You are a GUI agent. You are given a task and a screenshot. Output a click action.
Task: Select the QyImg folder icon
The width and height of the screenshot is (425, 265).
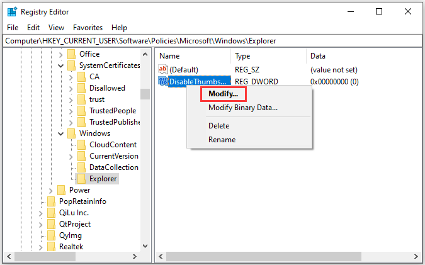coord(51,236)
